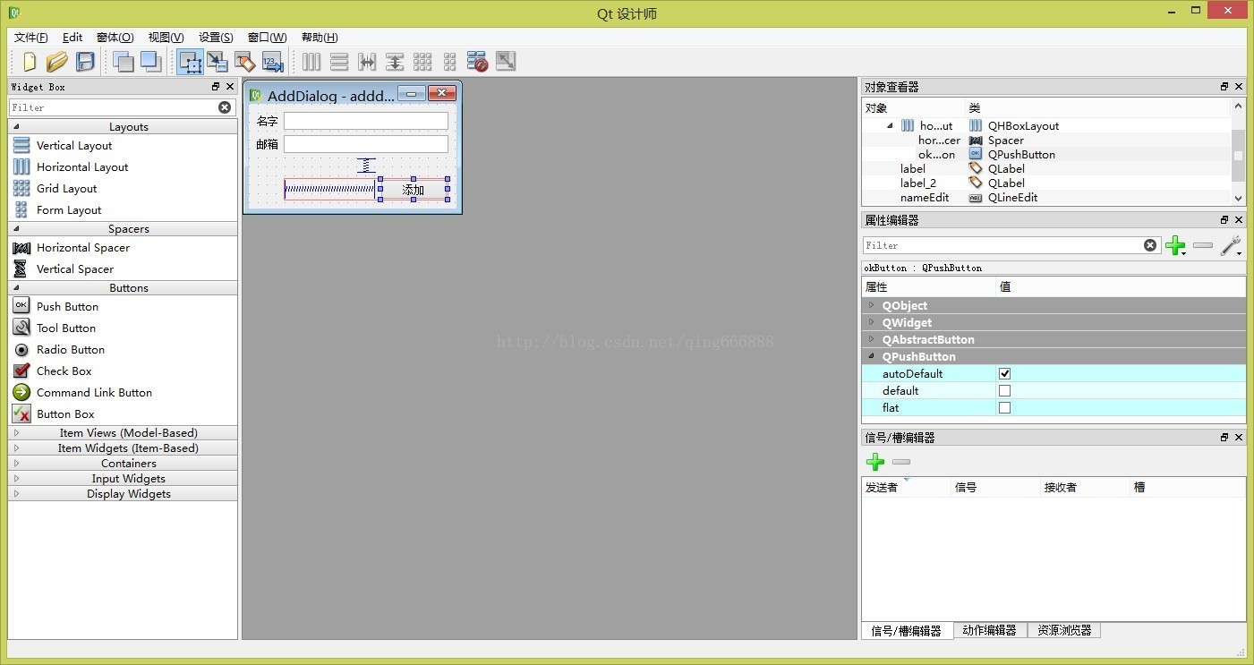Select the Edit Widgets mode icon
Image resolution: width=1254 pixels, height=665 pixels.
[x=190, y=62]
